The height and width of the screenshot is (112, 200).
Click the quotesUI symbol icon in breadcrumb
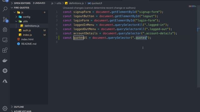[89, 3]
